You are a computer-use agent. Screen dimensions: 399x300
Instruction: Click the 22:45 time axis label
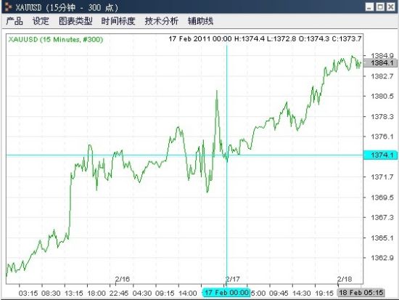(119, 293)
